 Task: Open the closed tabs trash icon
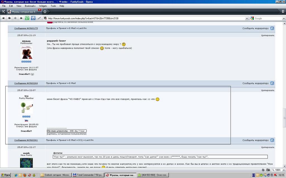tap(283, 11)
